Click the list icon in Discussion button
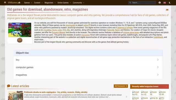The image size is (176, 100). click(x=116, y=86)
